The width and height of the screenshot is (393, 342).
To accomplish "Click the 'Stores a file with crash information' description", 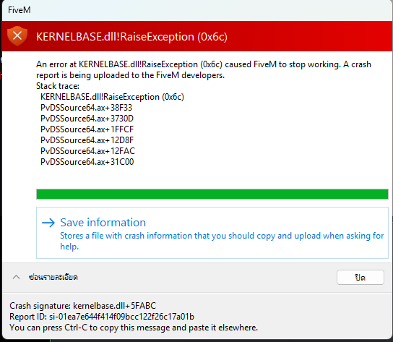I will pos(222,241).
